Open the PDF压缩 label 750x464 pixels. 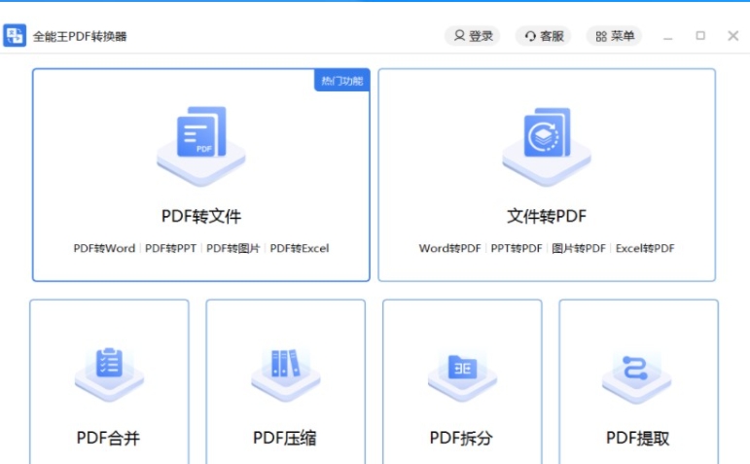[x=285, y=438]
